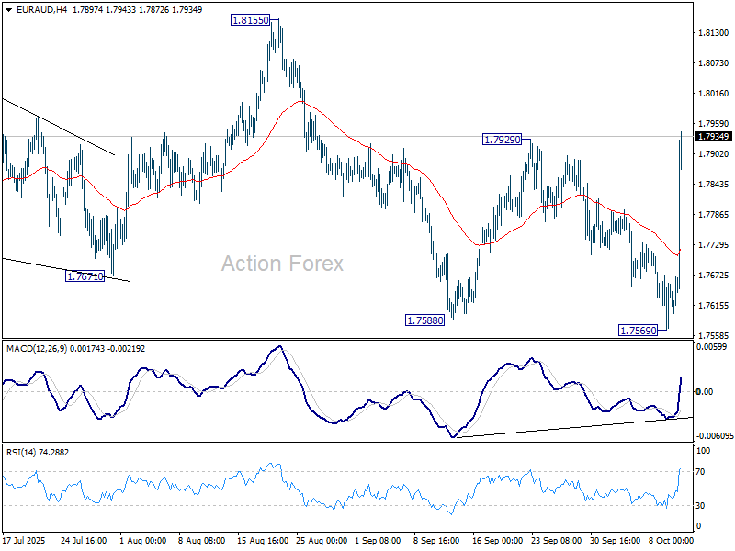This screenshot has width=735, height=551.
Task: Select the 1.77295 price axis level
Action: [x=713, y=245]
